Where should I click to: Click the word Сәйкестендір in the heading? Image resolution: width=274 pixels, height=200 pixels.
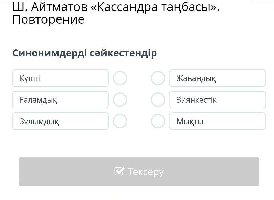tap(123, 53)
